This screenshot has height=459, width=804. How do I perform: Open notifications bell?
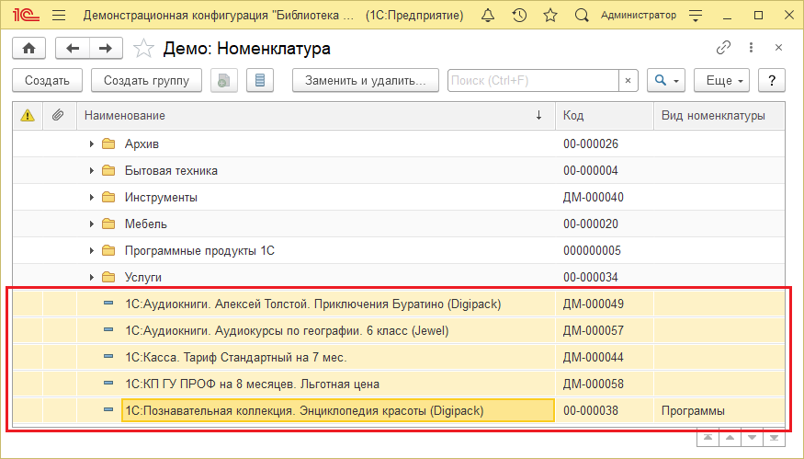click(x=488, y=16)
